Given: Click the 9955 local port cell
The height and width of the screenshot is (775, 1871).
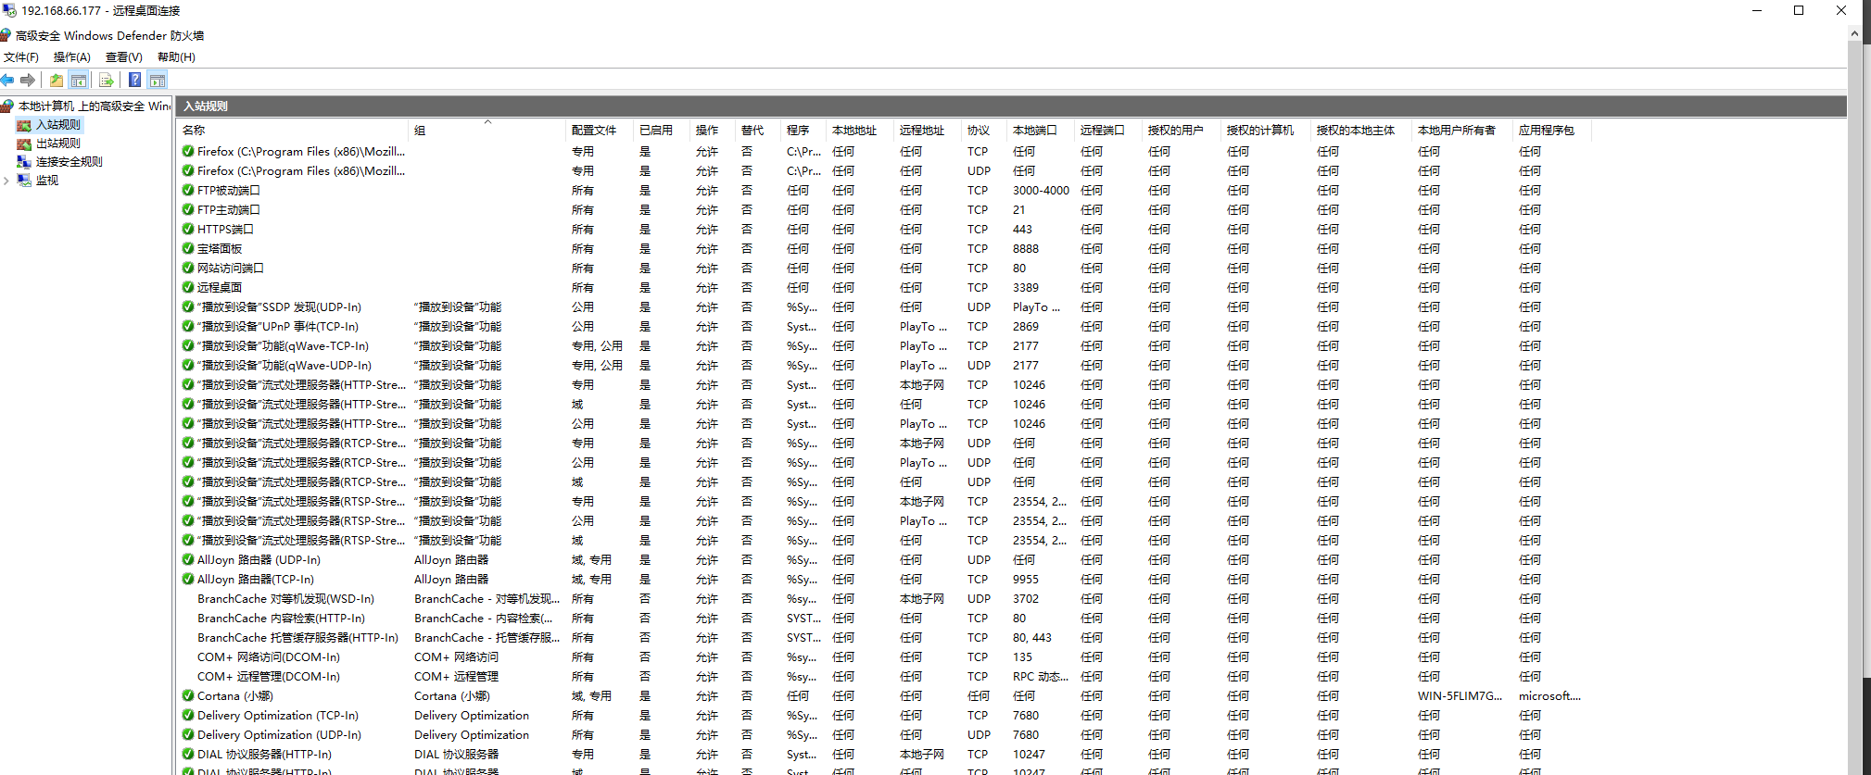Looking at the screenshot, I should coord(1026,580).
